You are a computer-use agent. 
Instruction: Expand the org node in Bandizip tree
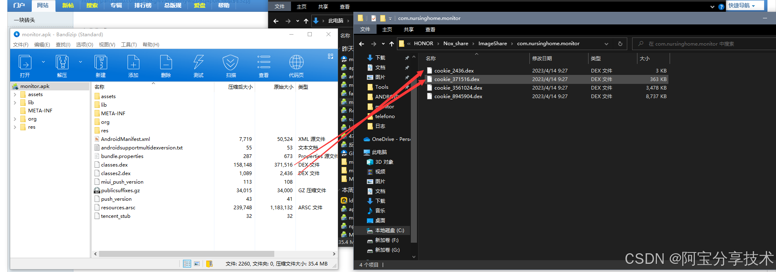(15, 119)
